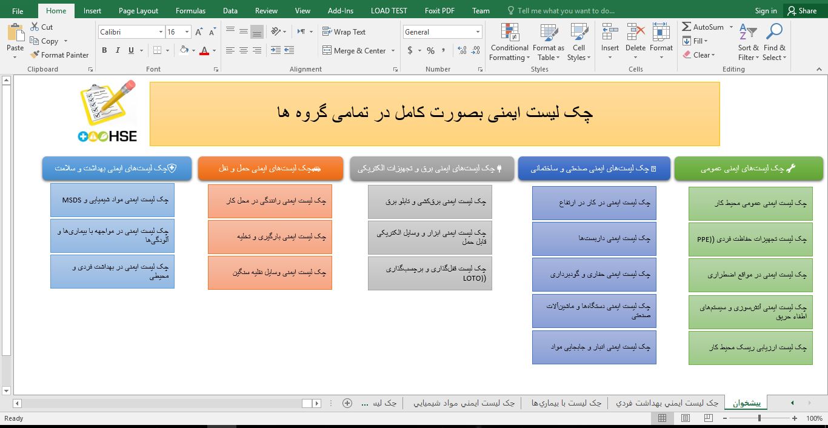Image resolution: width=828 pixels, height=428 pixels.
Task: Align text to the middle of cell
Action: [x=244, y=32]
